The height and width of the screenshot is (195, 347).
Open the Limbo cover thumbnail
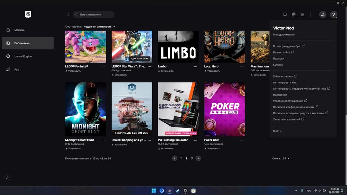[178, 47]
